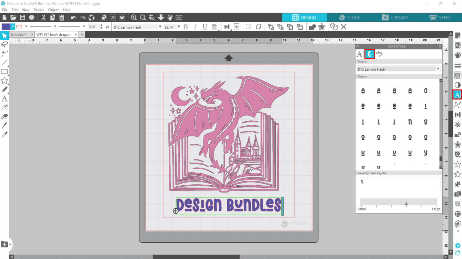Choose the Line drawing tool

[4, 63]
